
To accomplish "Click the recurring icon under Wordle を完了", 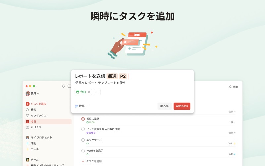I will (87, 154).
